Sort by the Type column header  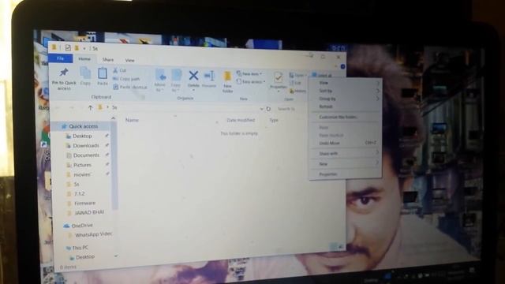[x=274, y=120]
